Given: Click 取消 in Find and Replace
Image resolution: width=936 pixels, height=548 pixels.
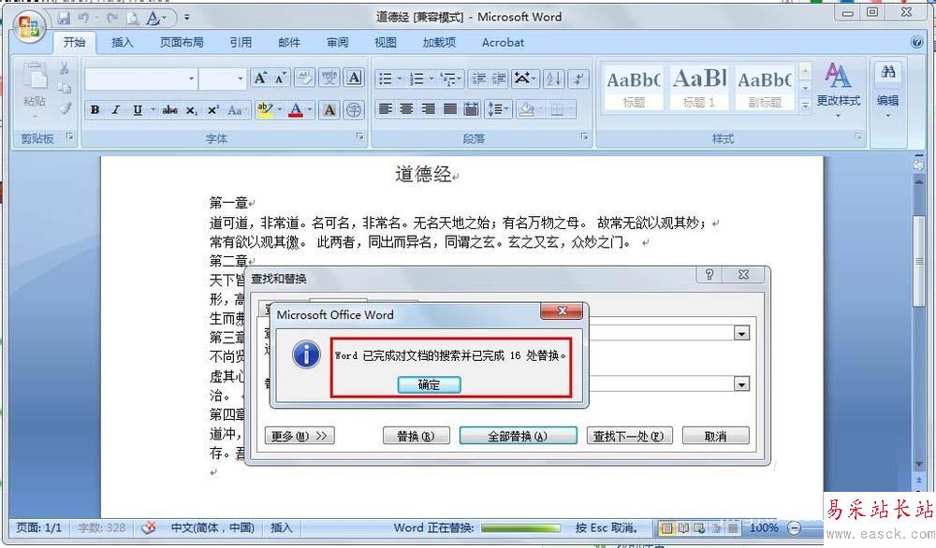Looking at the screenshot, I should point(715,436).
